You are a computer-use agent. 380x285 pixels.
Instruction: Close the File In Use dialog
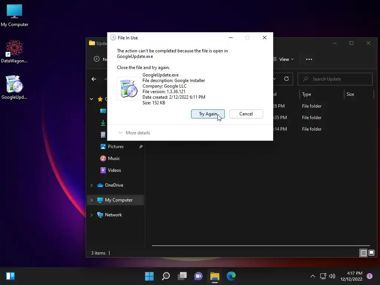264,37
